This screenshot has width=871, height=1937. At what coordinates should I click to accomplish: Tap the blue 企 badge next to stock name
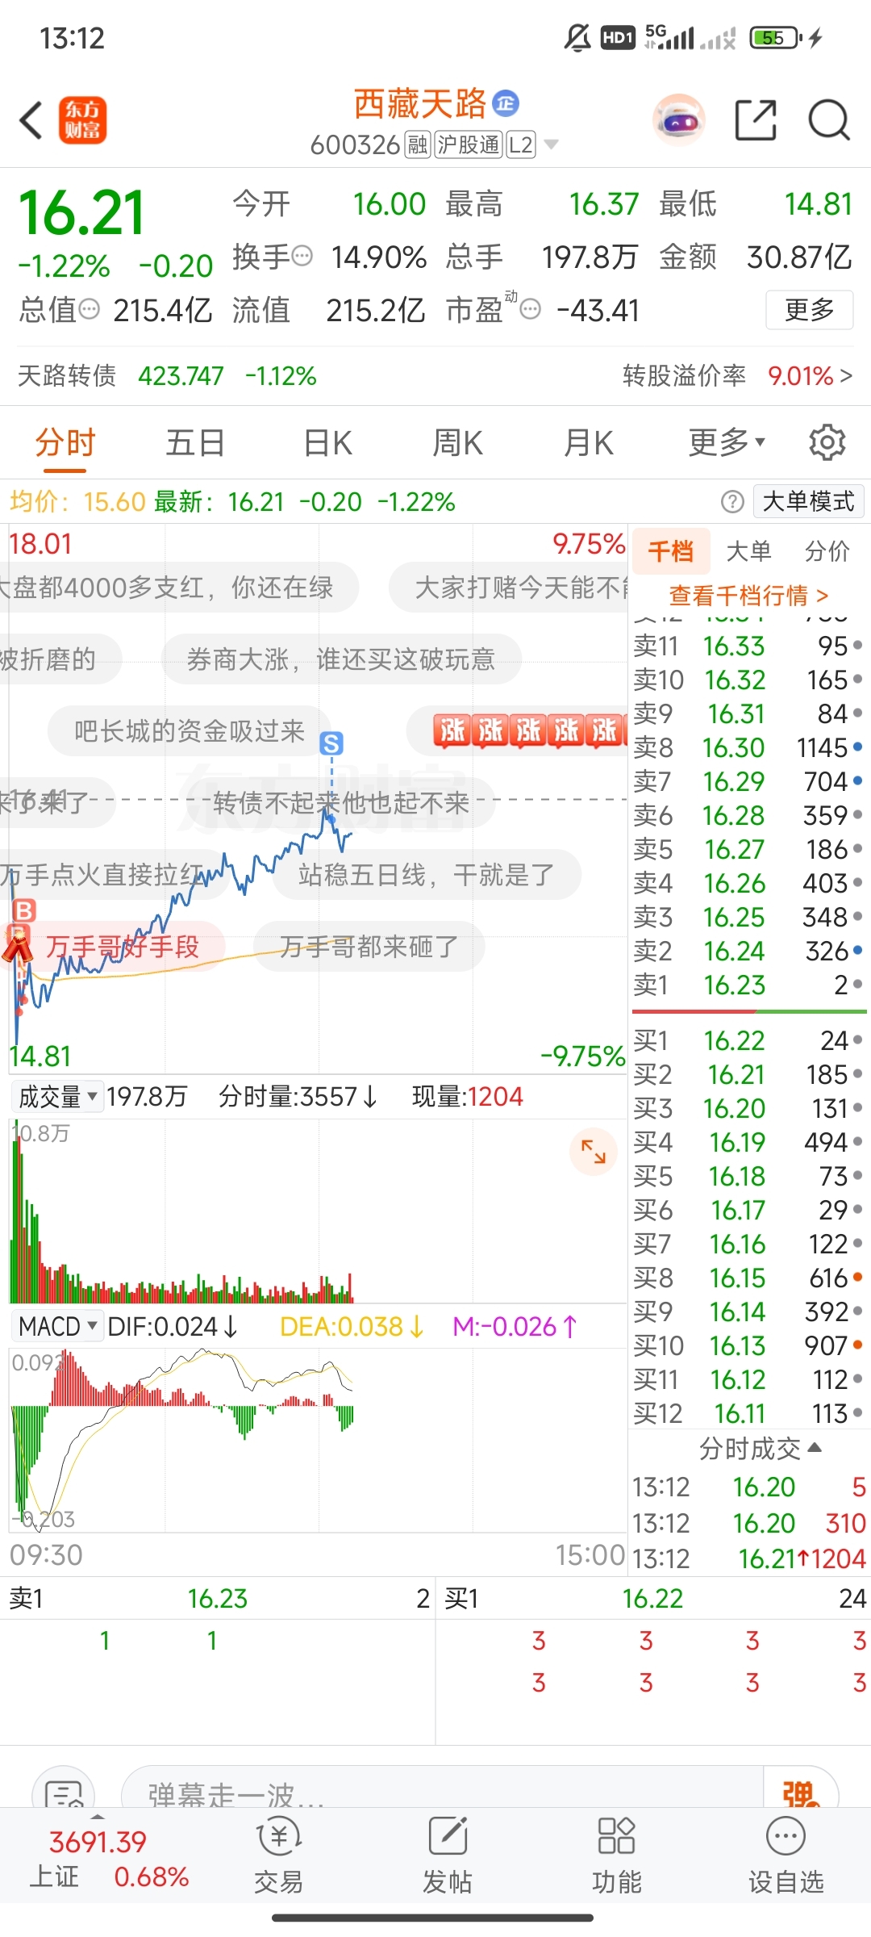(506, 103)
